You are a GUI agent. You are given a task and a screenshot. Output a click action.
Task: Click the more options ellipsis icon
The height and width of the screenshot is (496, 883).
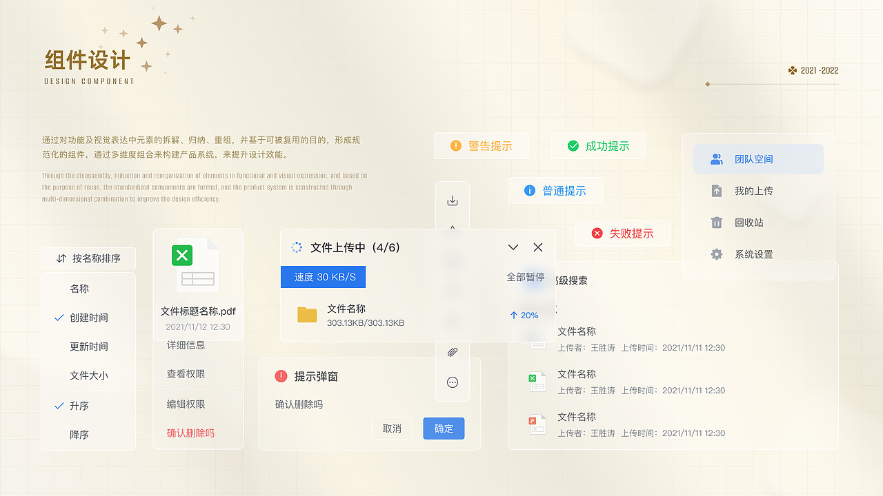(452, 381)
